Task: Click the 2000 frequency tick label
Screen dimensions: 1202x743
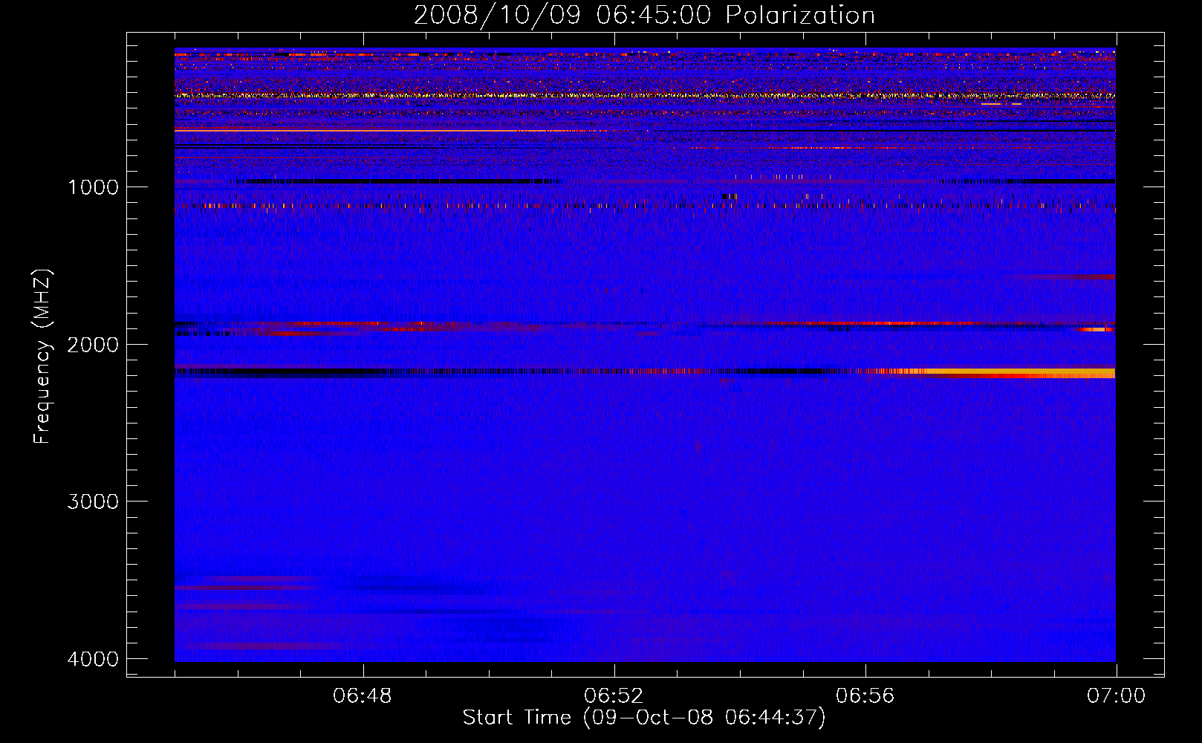Action: [x=93, y=344]
